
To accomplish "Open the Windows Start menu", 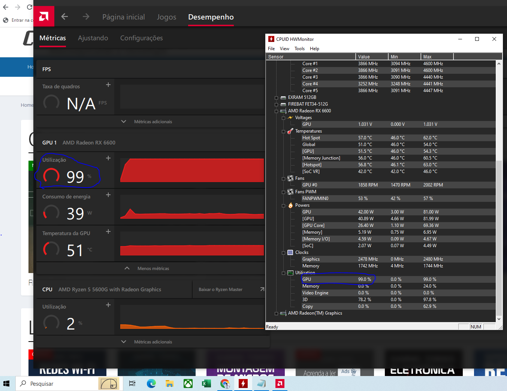I will pyautogui.click(x=6, y=384).
